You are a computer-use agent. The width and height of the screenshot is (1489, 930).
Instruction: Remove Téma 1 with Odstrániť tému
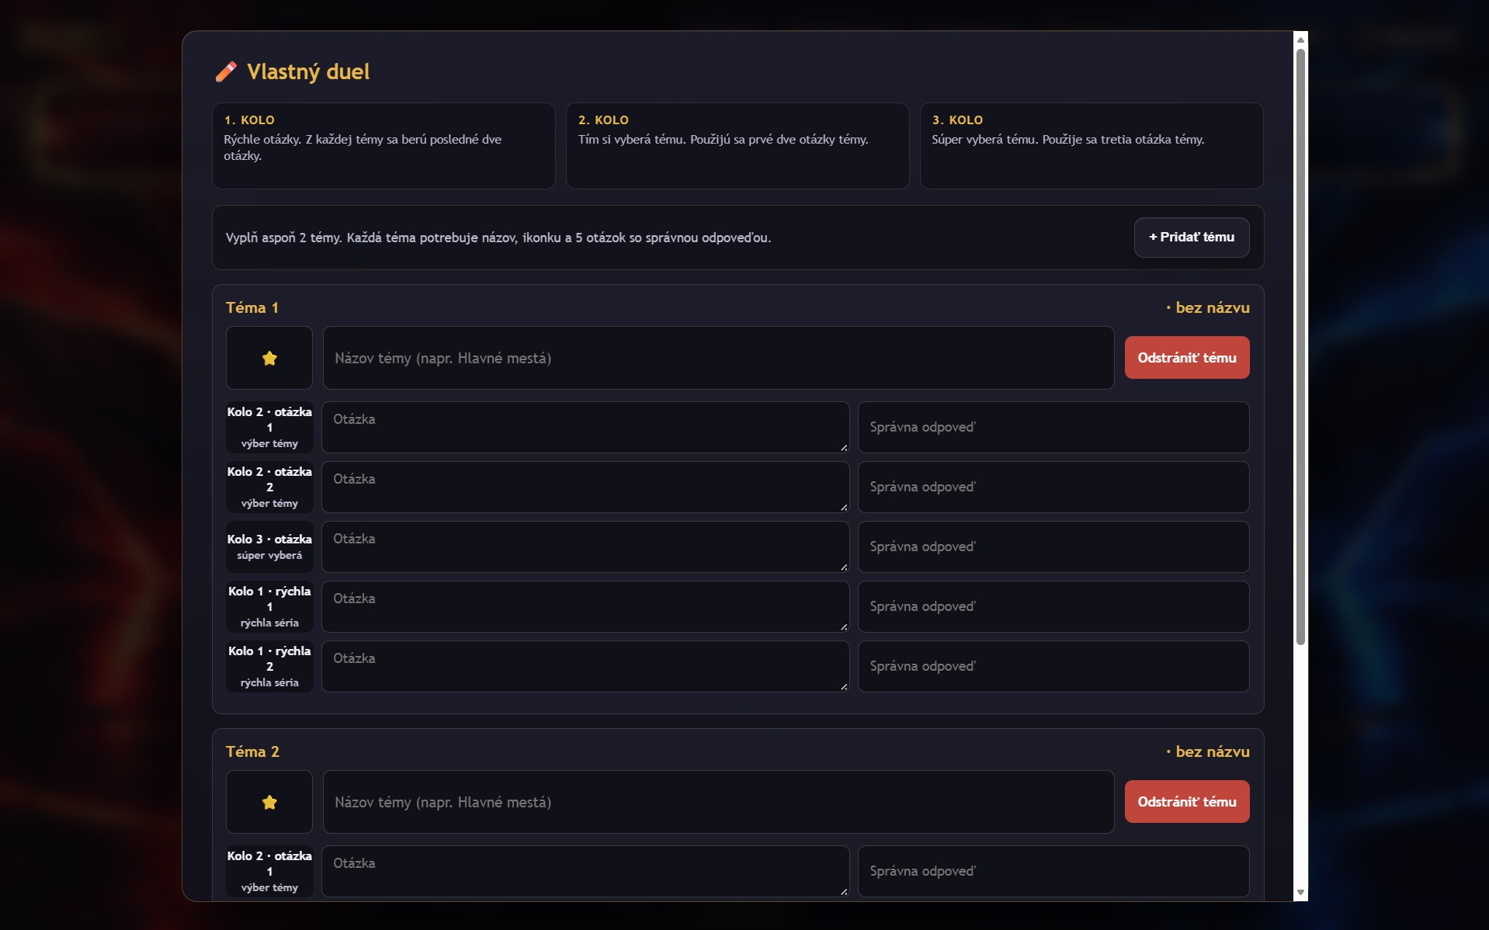[x=1187, y=358]
